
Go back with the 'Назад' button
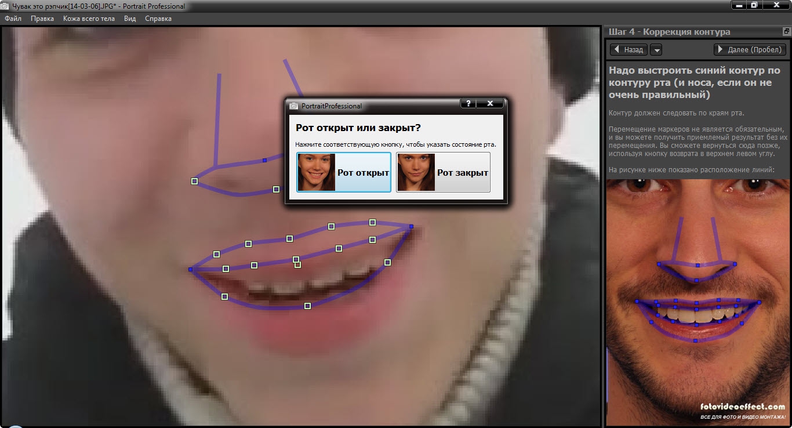[628, 50]
